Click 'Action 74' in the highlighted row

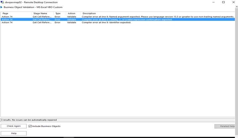(7, 20)
